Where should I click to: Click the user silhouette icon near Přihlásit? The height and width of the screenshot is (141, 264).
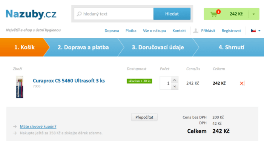click(195, 31)
